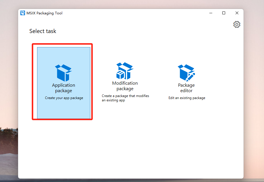Click the 'Select task' heading
Screen dimensions: 264x182
click(x=43, y=31)
